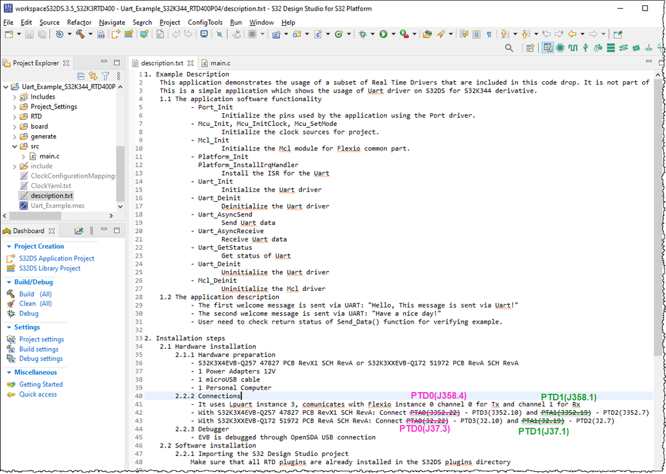Click the New wizard toolbar icon
The image size is (666, 474).
(9, 35)
